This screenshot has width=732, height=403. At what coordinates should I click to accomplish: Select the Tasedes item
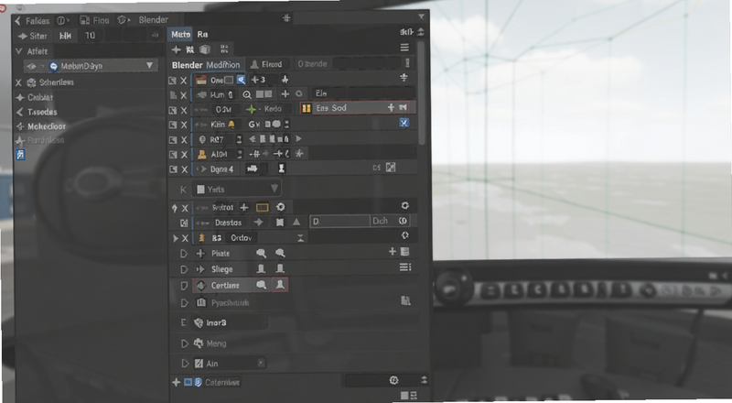point(42,113)
